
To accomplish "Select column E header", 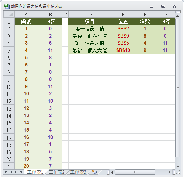I will (123, 14).
